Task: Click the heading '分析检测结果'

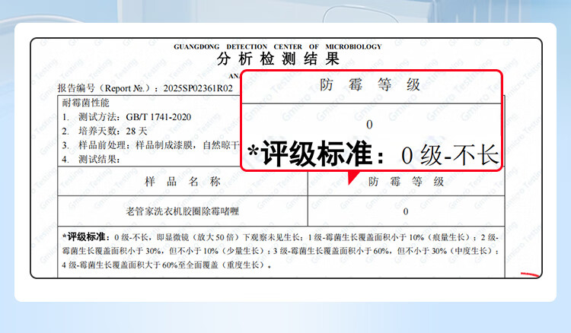Action: pyautogui.click(x=278, y=59)
